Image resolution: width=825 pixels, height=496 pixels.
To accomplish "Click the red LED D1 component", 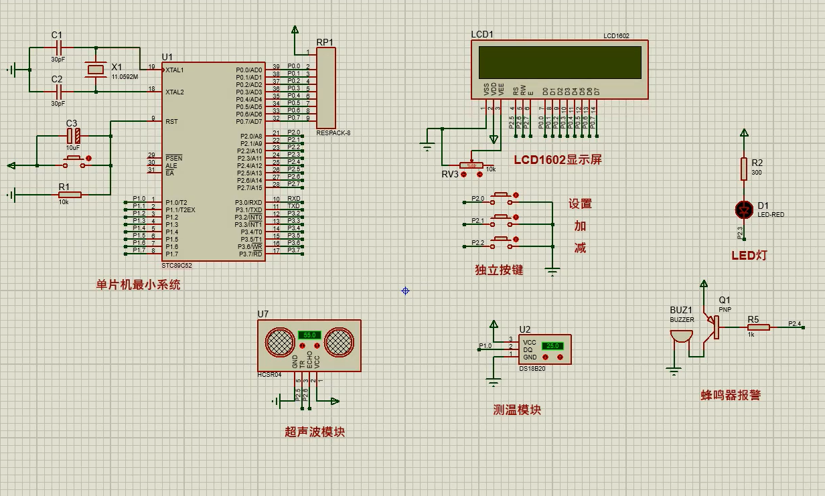I will pos(743,210).
